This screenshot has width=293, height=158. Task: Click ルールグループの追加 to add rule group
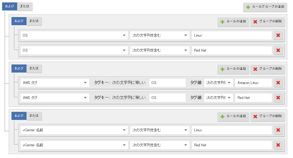(265, 7)
